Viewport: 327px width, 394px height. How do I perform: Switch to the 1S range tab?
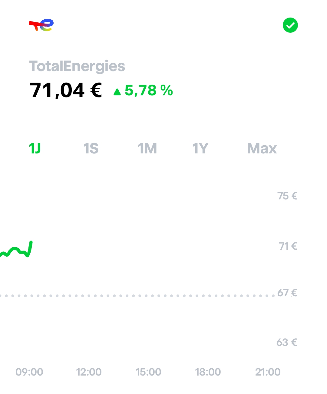coord(91,149)
